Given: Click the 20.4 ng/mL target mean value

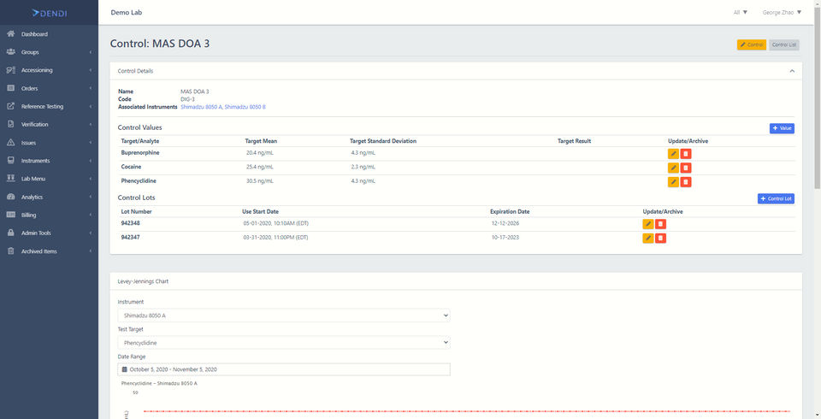Looking at the screenshot, I should click(x=260, y=153).
